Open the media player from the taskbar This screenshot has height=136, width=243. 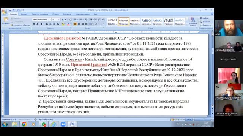33,124
